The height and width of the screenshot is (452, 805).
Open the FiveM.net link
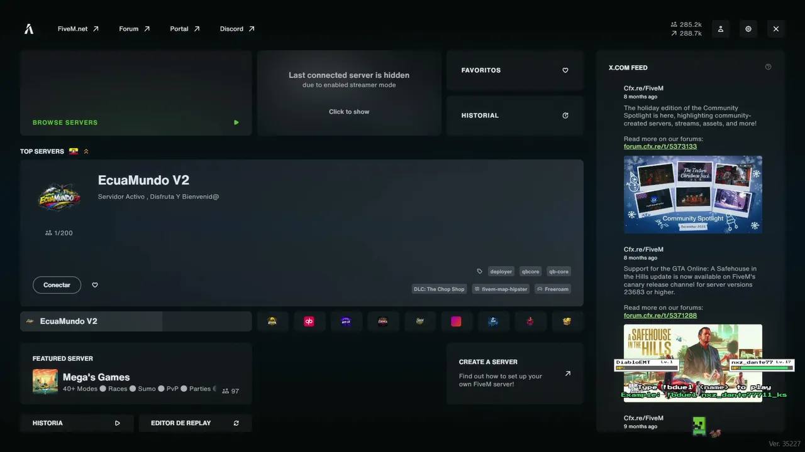pos(79,29)
